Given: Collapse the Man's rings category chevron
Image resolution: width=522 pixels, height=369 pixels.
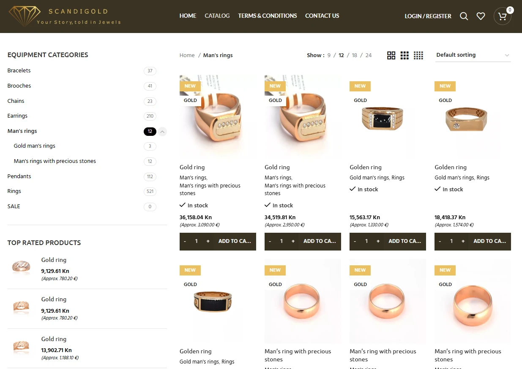Looking at the screenshot, I should (162, 132).
